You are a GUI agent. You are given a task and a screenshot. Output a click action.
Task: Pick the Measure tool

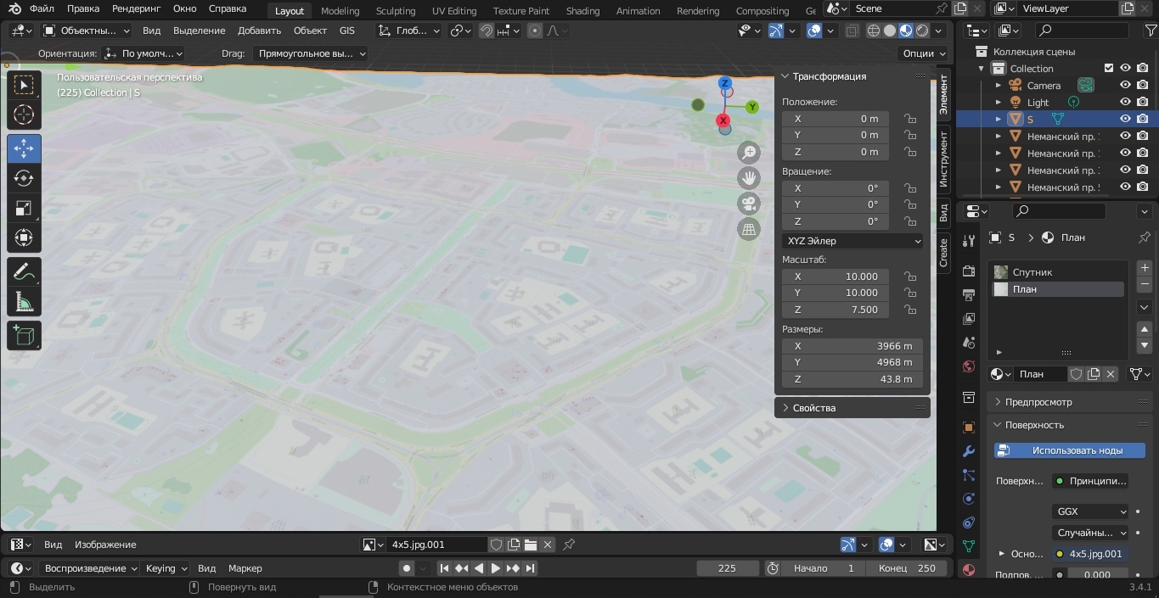24,302
